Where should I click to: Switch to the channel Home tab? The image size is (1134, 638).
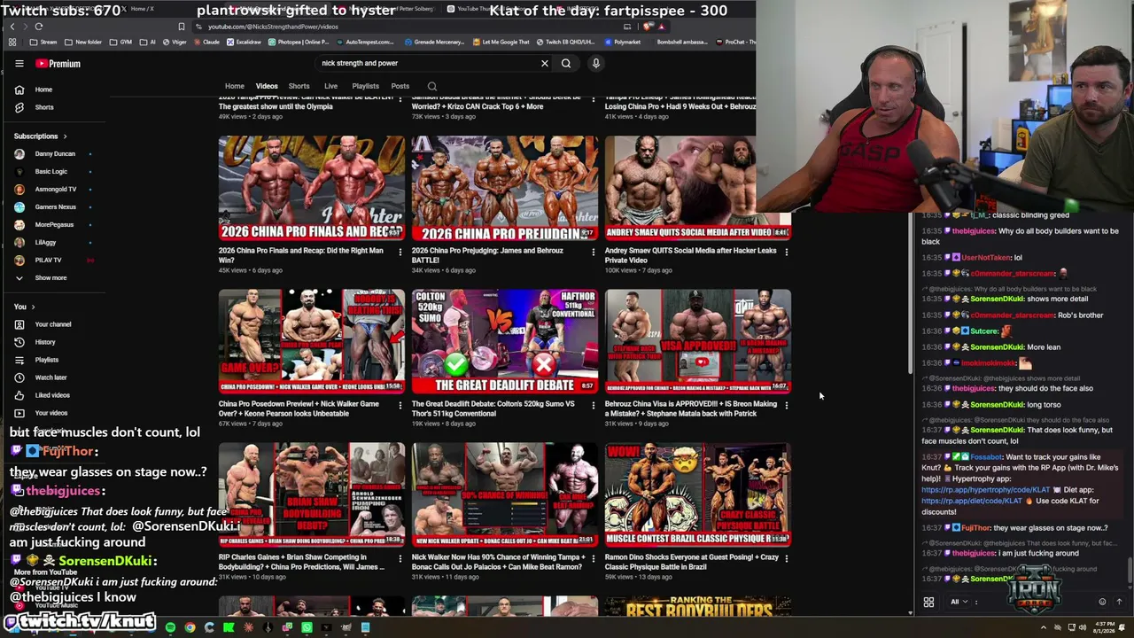pos(234,87)
